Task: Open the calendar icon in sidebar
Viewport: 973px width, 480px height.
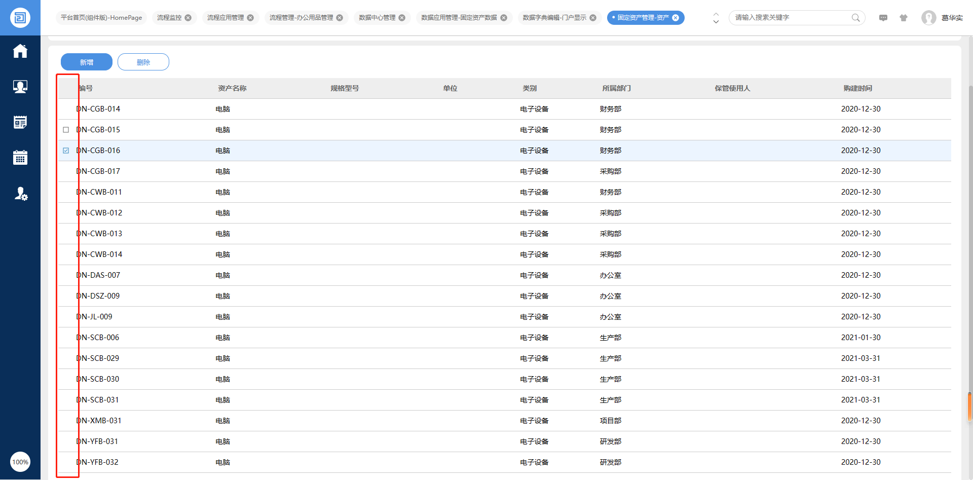Action: tap(20, 158)
